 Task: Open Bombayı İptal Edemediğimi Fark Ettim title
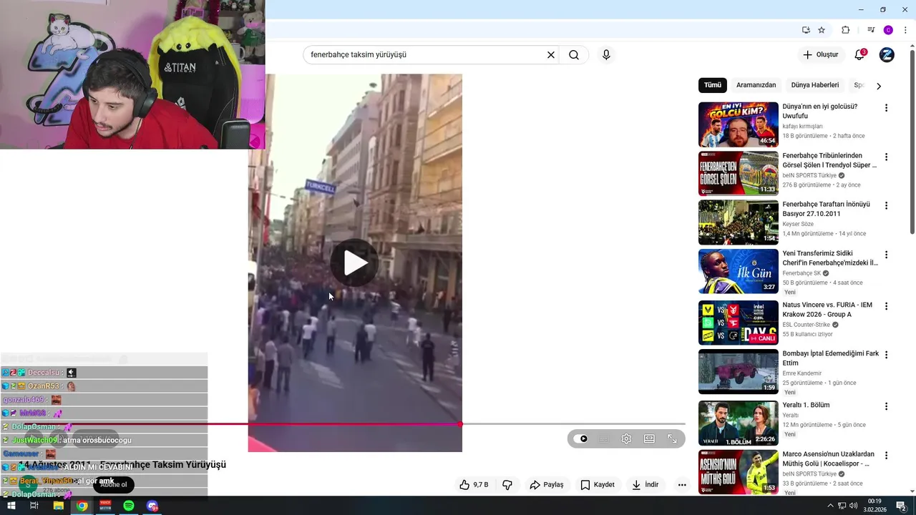coord(830,358)
